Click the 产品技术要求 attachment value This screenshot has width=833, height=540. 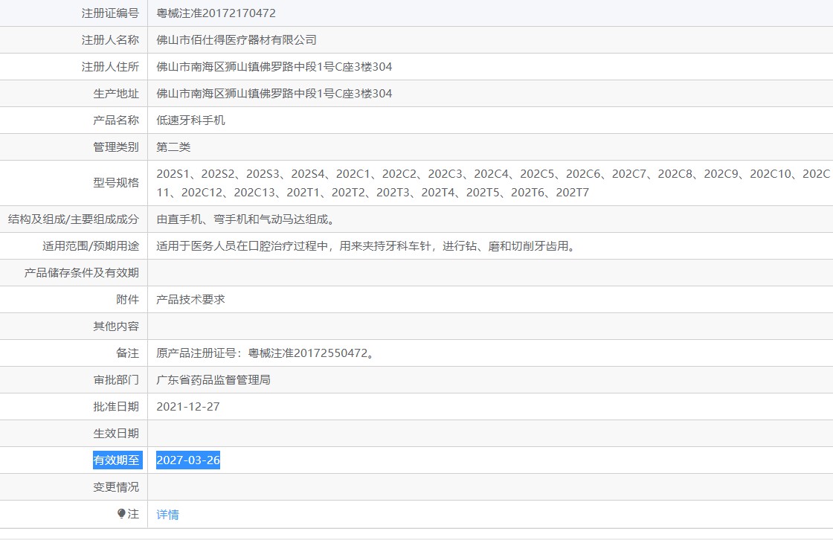point(190,300)
